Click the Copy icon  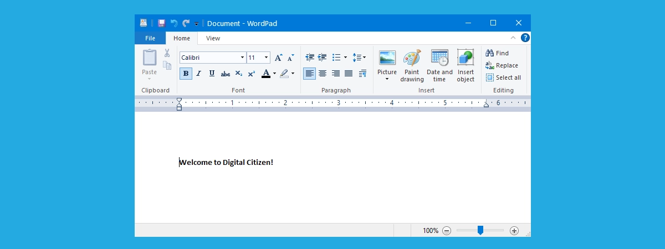pos(167,65)
